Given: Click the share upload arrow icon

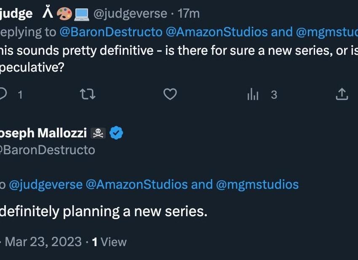Looking at the screenshot, I should (342, 94).
